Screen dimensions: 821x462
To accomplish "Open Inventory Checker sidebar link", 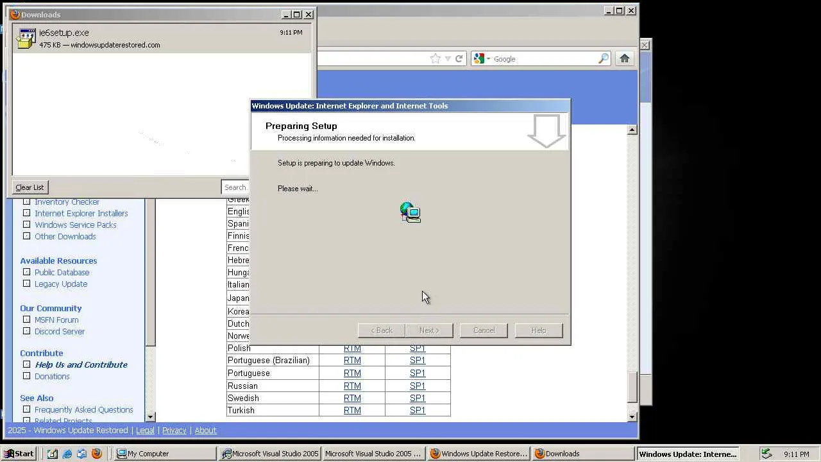I will (x=67, y=202).
